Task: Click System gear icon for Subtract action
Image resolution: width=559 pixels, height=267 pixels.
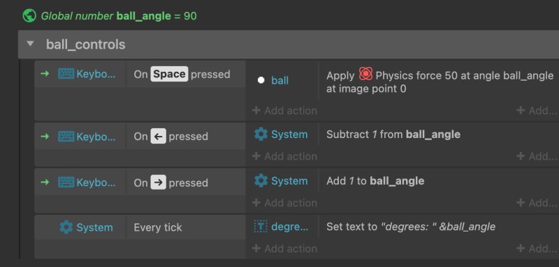Action: (x=261, y=135)
